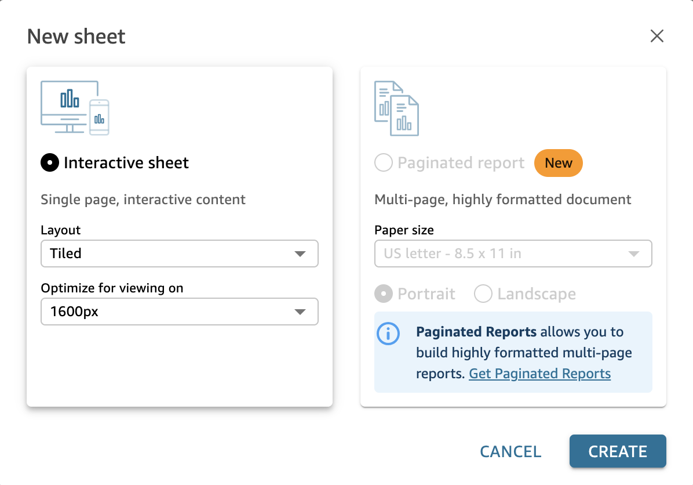This screenshot has height=485, width=693.
Task: Choose the Landscape orientation radio button
Action: pyautogui.click(x=483, y=294)
